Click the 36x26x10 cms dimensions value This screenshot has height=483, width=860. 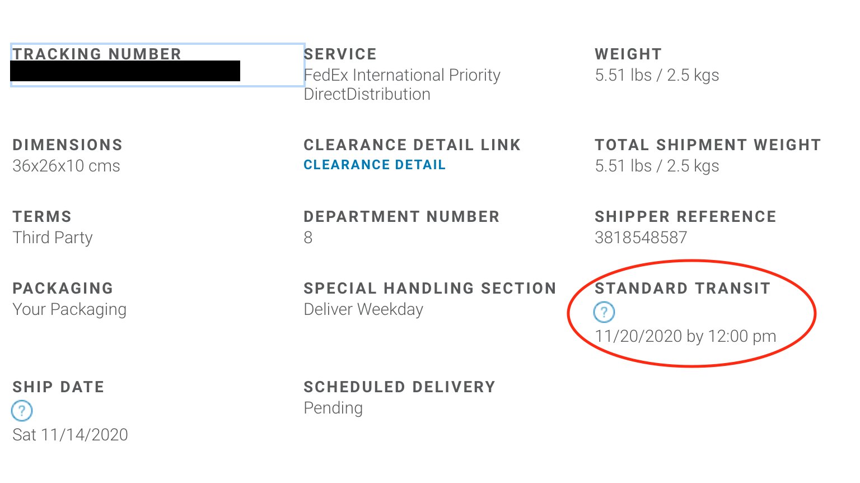point(66,166)
